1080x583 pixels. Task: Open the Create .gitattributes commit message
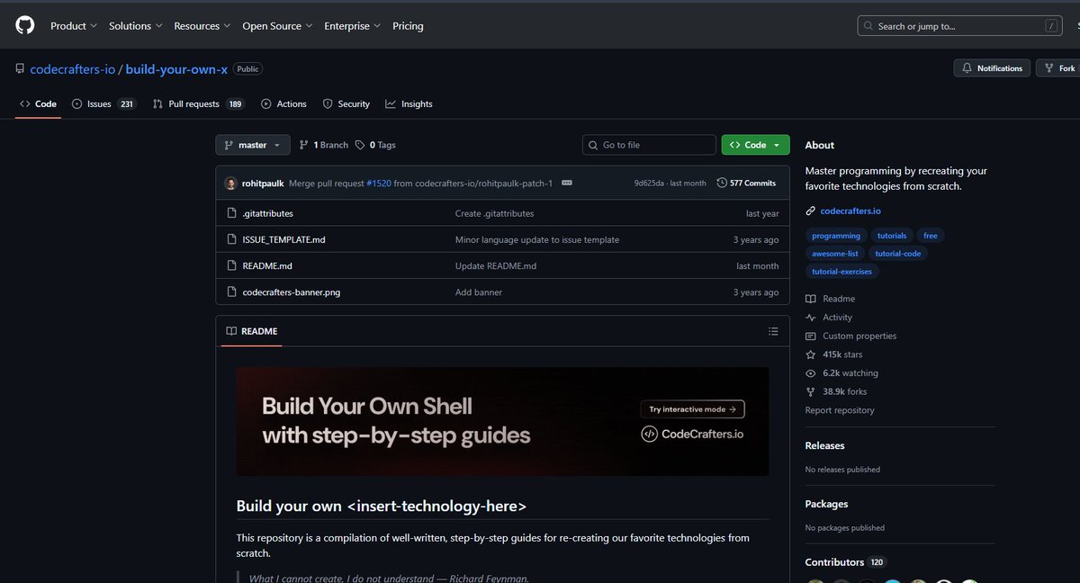click(494, 214)
